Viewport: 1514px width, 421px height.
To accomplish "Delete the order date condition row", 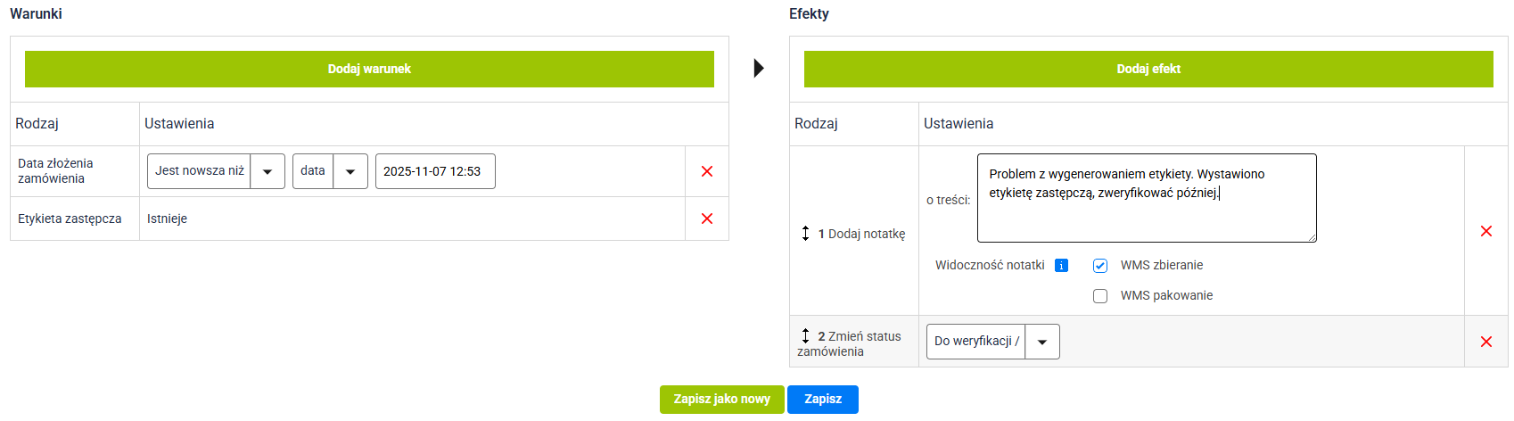I will (707, 171).
